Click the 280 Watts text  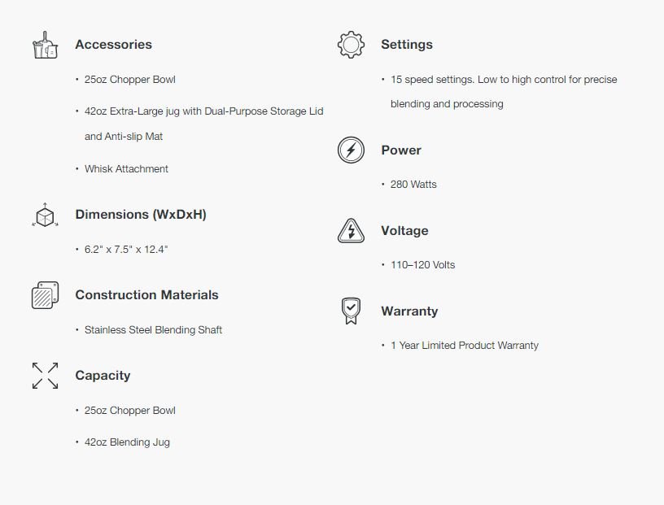413,185
